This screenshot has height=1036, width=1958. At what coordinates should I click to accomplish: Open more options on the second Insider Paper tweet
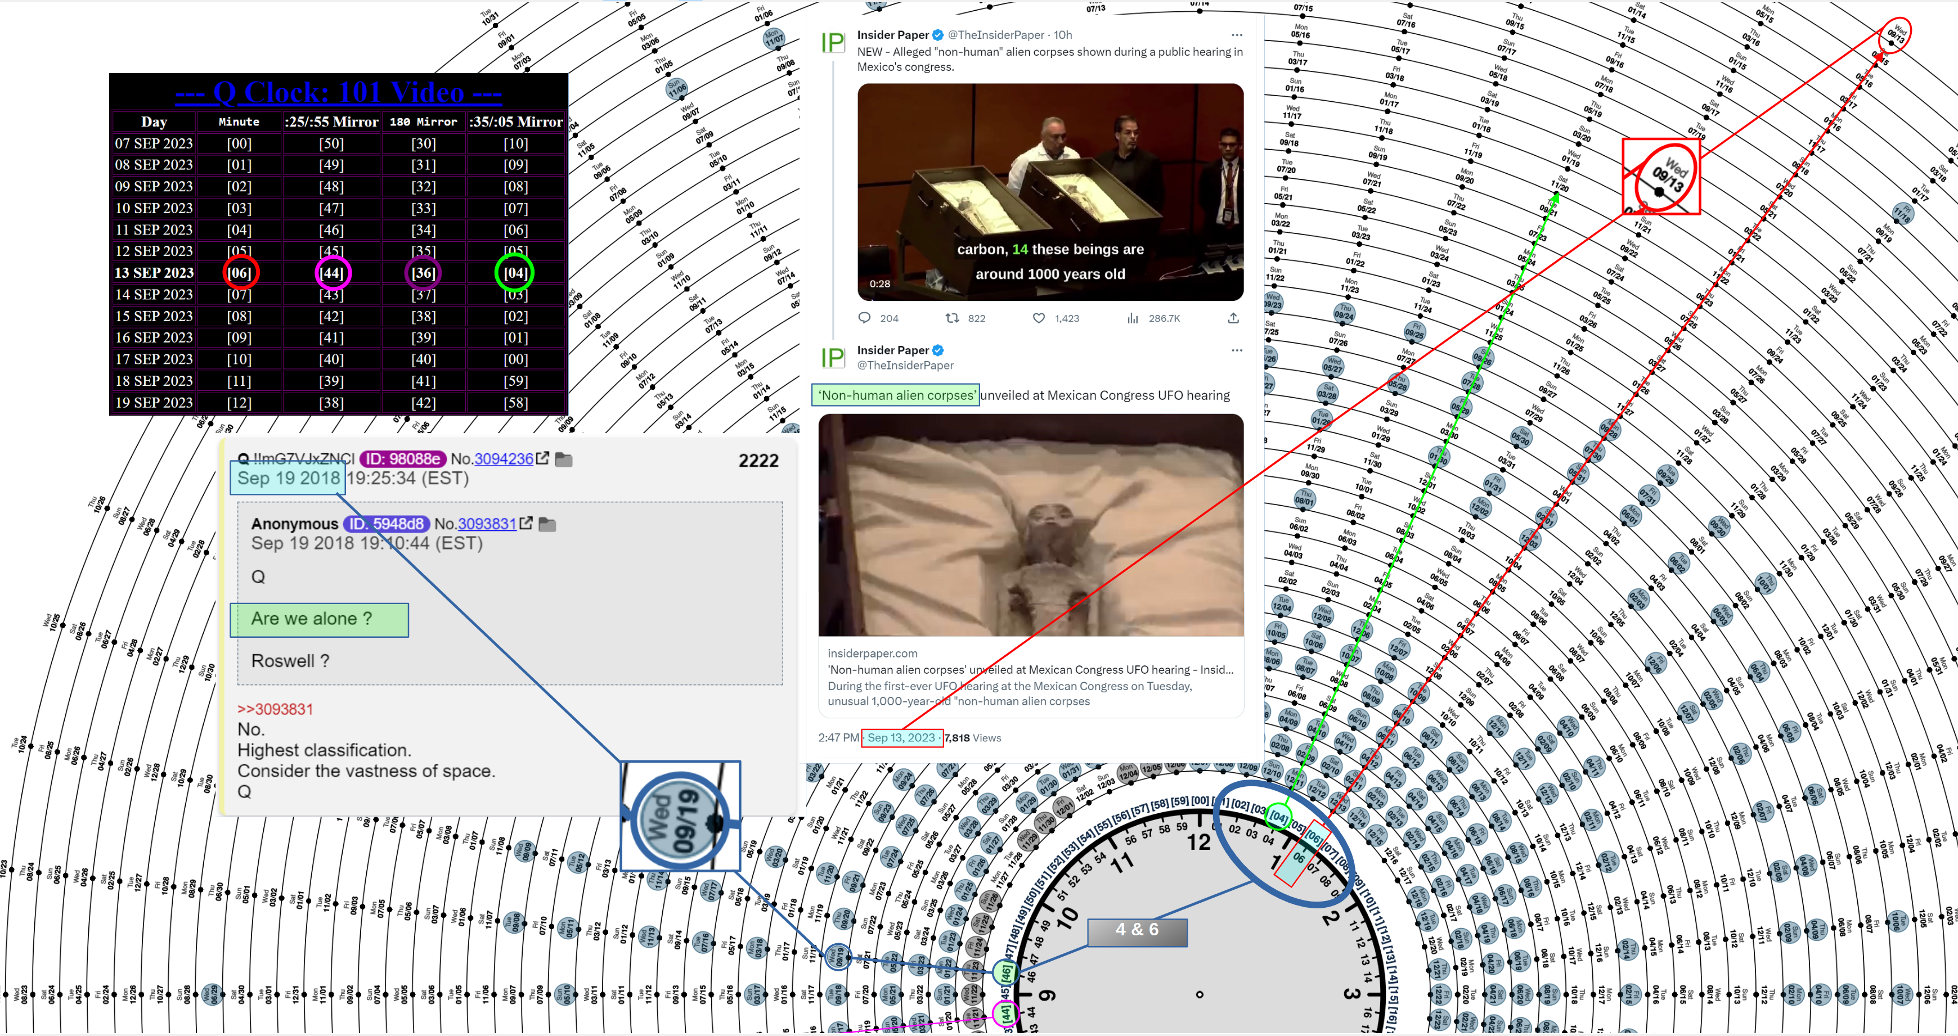1237,350
